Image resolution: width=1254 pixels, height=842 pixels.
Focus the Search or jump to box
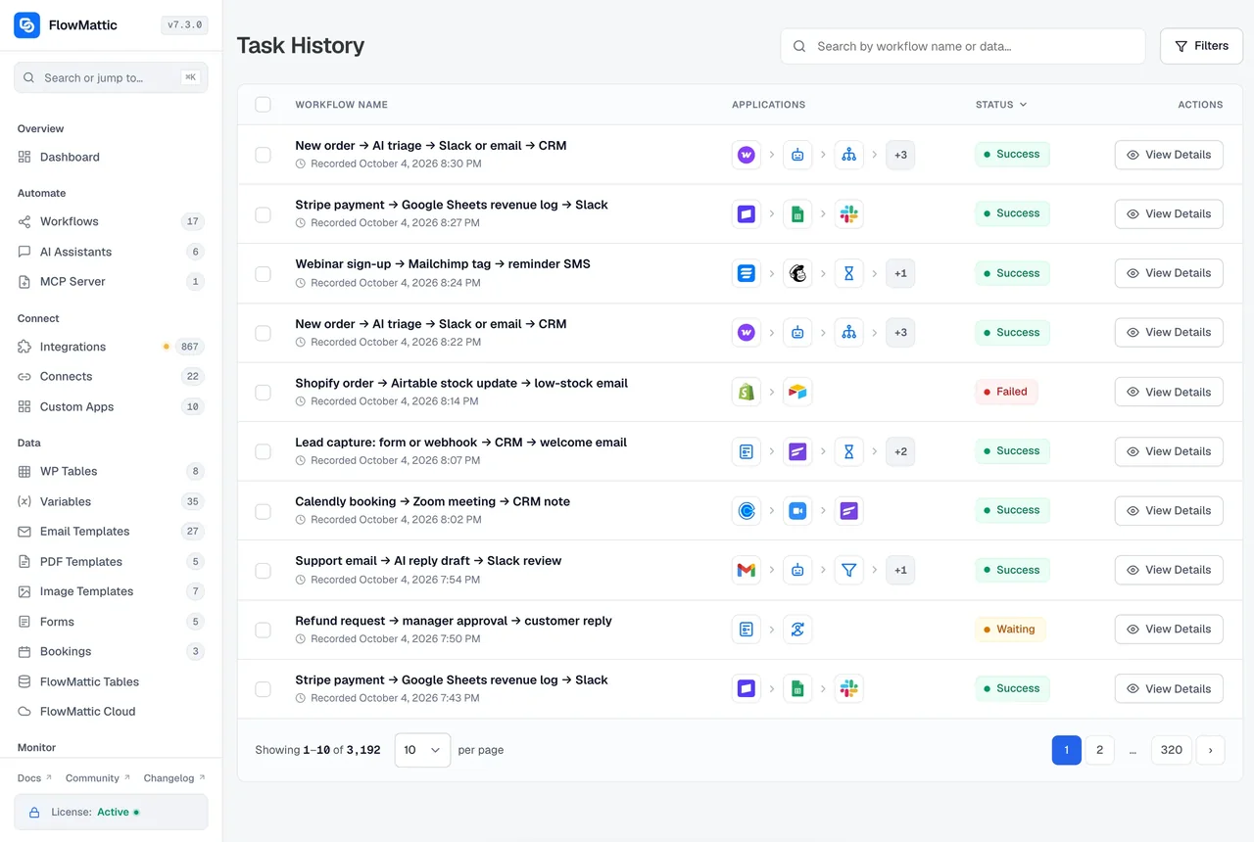111,78
